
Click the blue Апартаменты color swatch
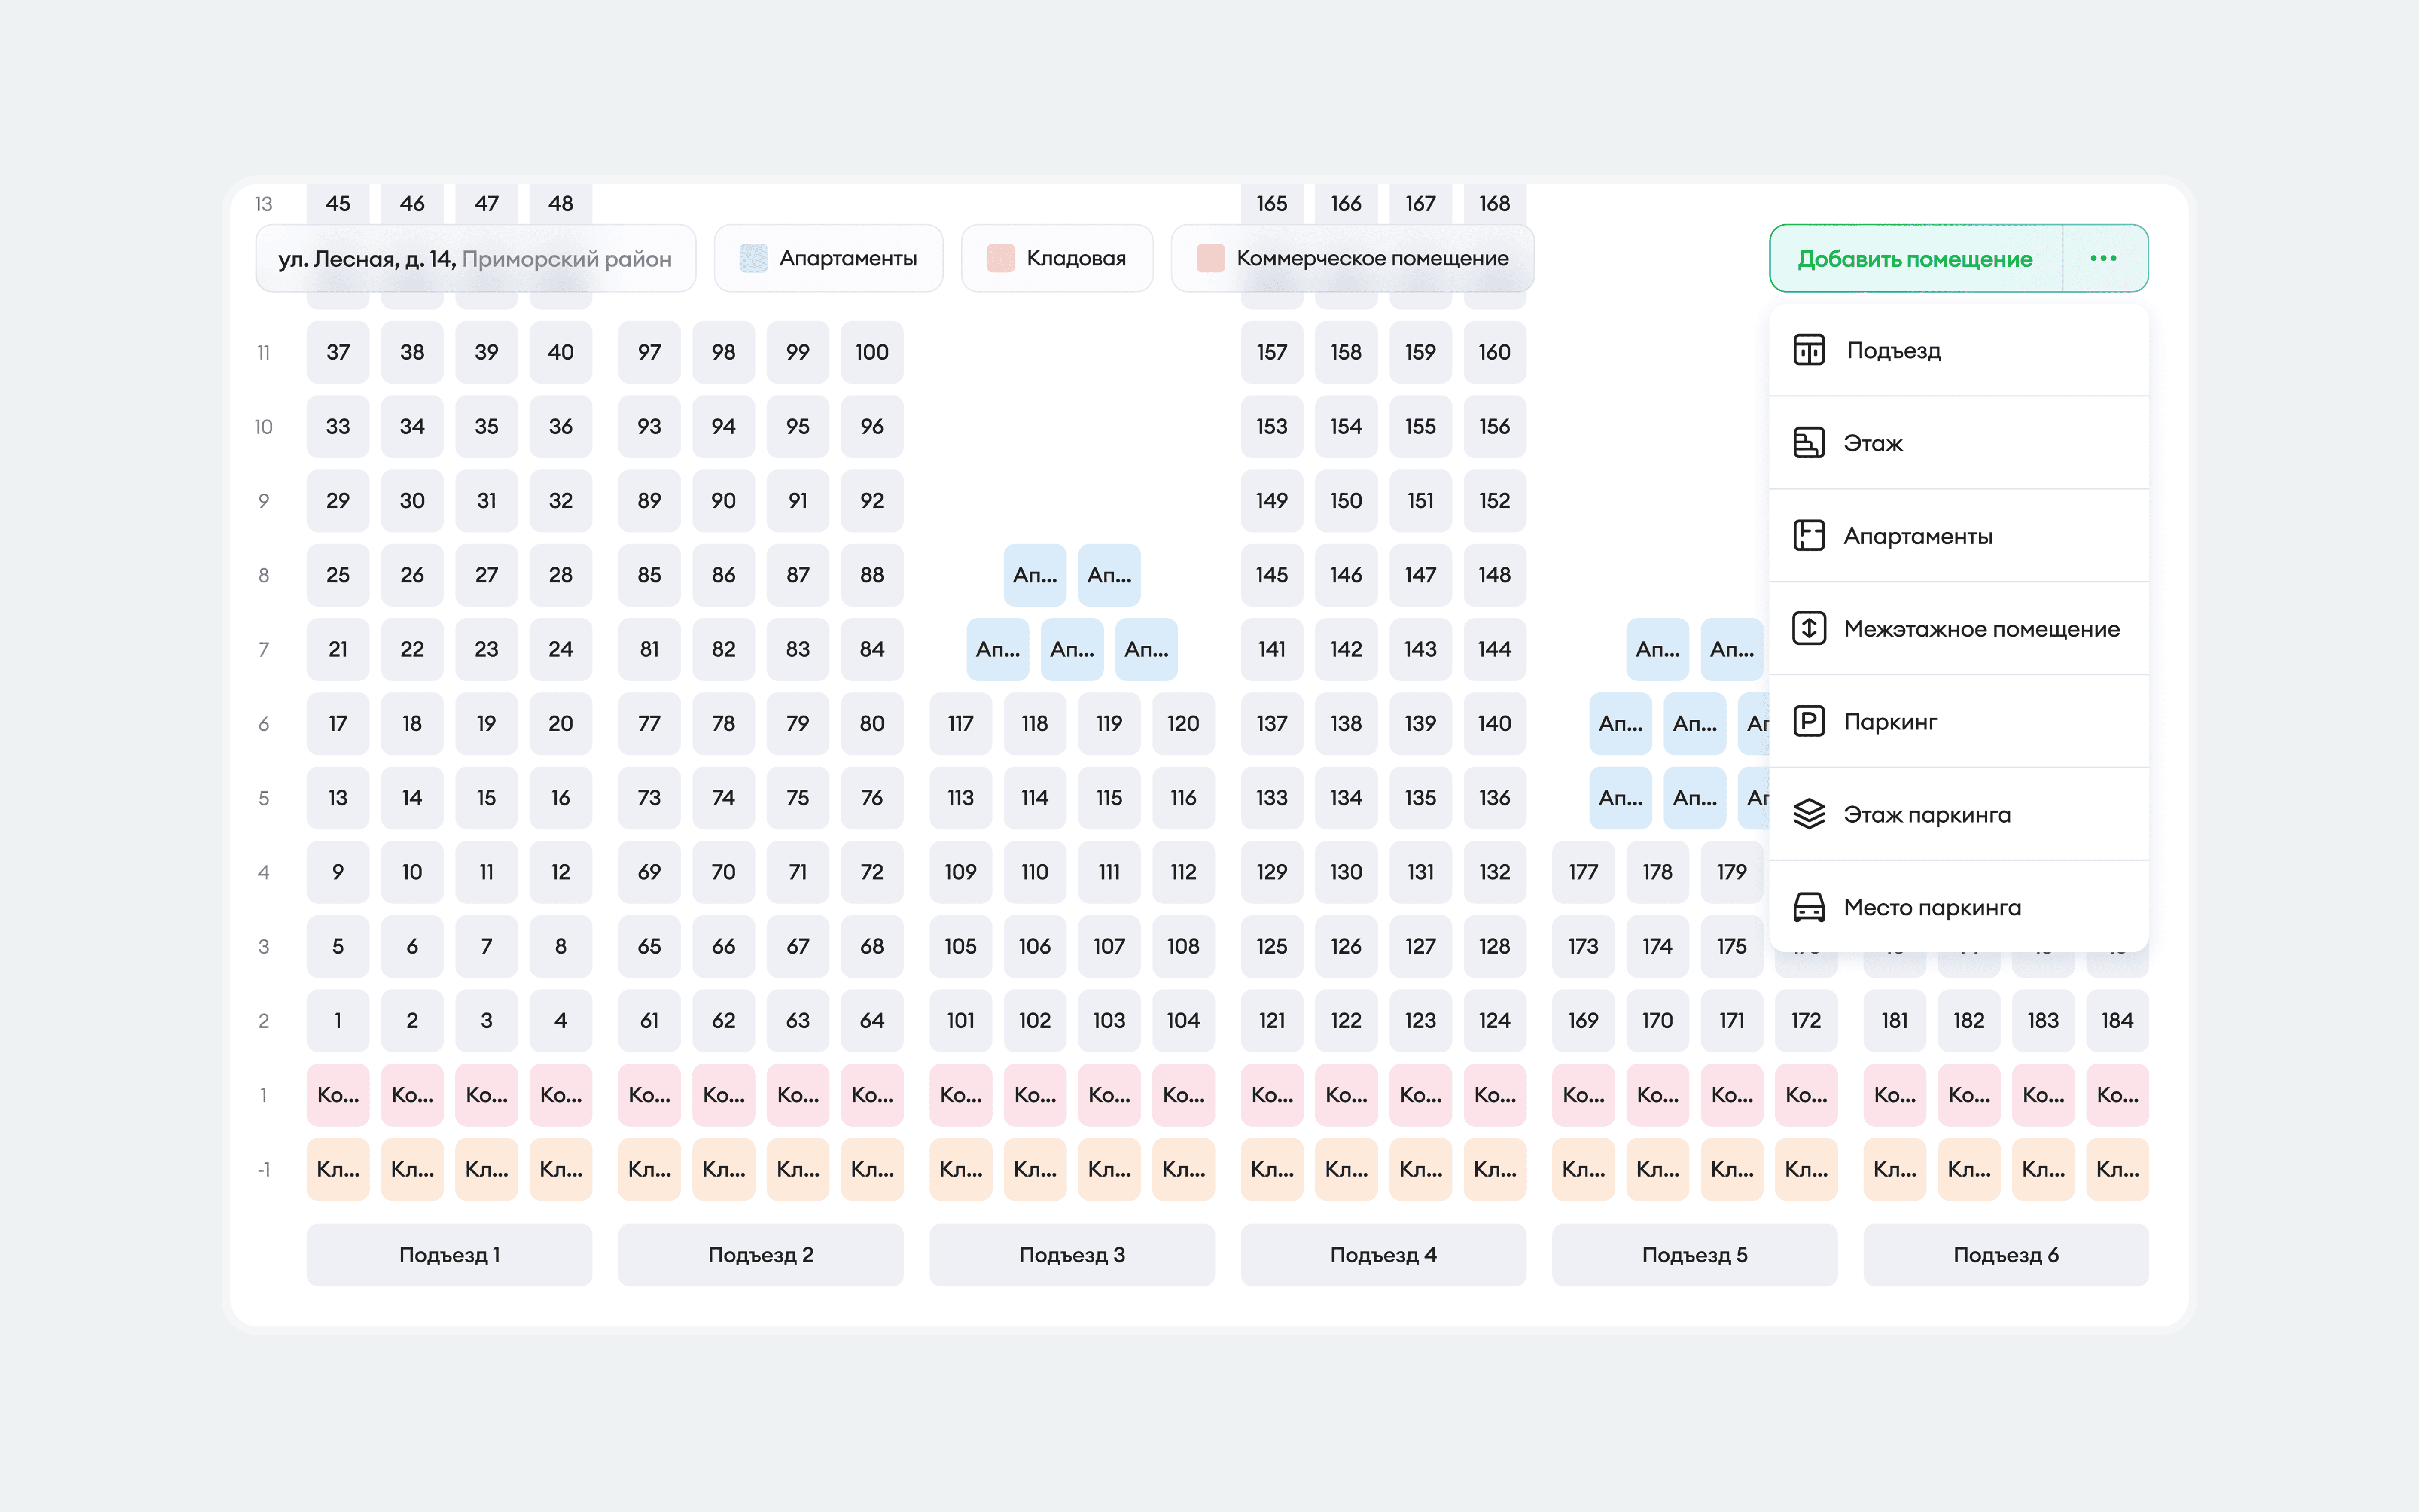click(754, 258)
